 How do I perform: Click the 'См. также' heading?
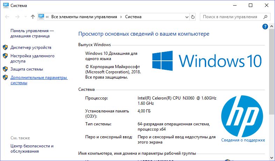click(20, 138)
